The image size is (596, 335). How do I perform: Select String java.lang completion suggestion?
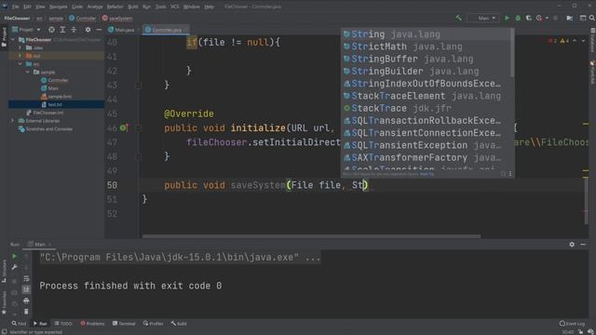[426, 34]
